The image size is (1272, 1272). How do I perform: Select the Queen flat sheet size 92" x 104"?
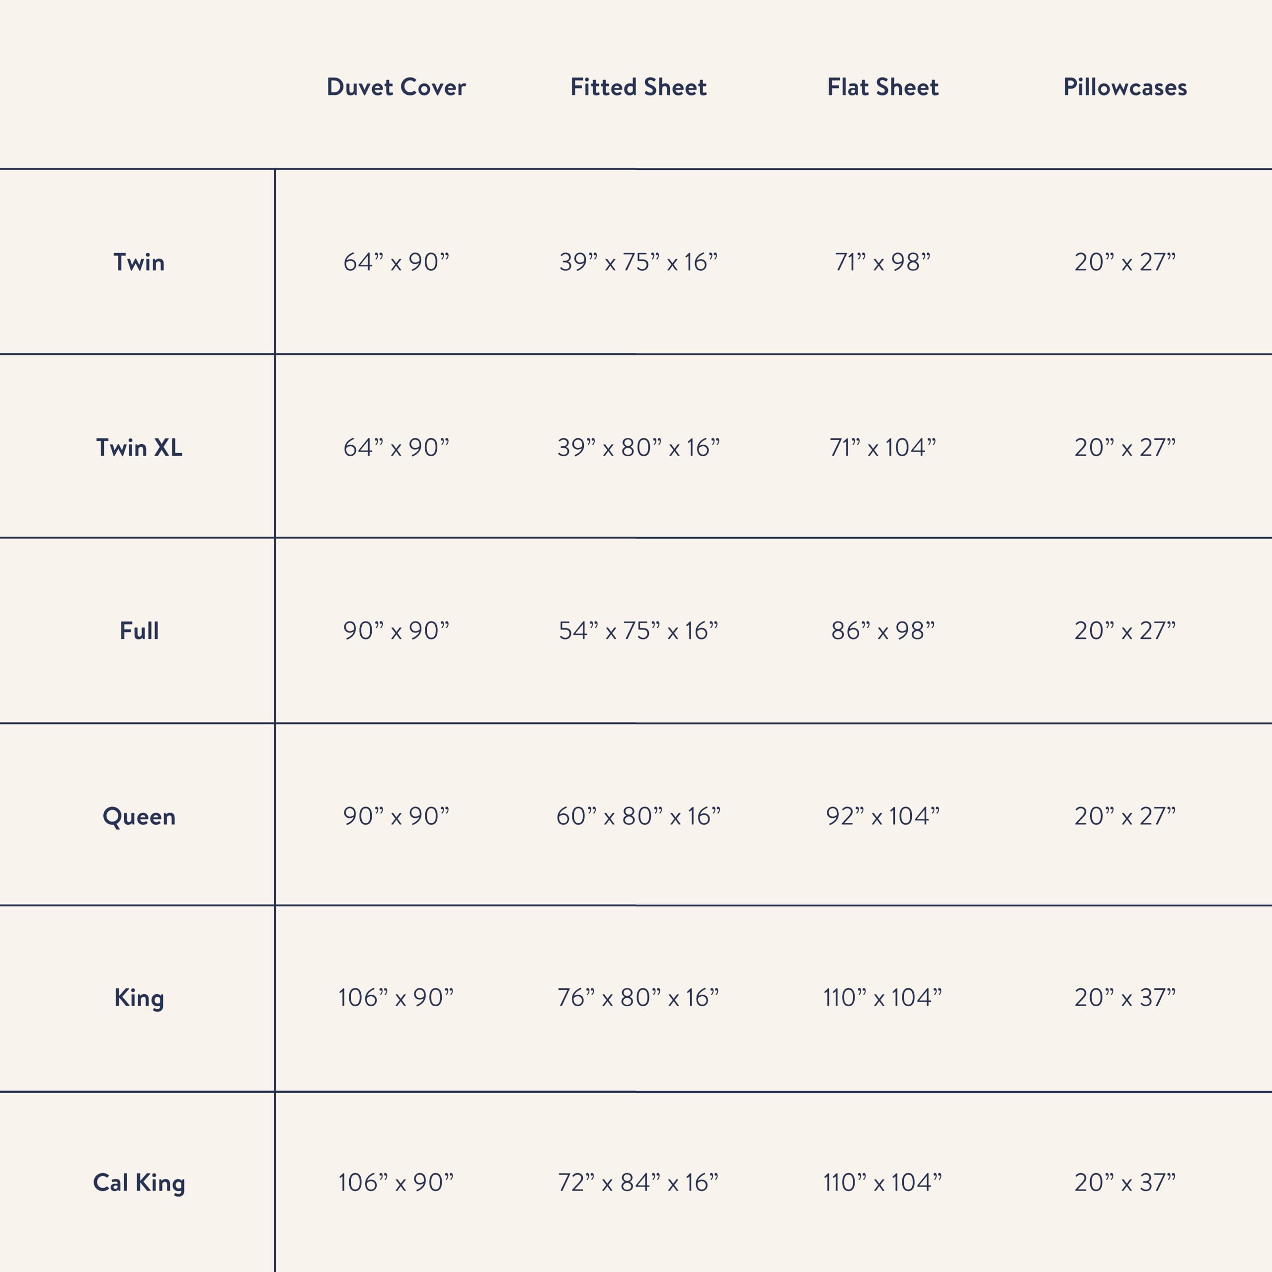(882, 816)
